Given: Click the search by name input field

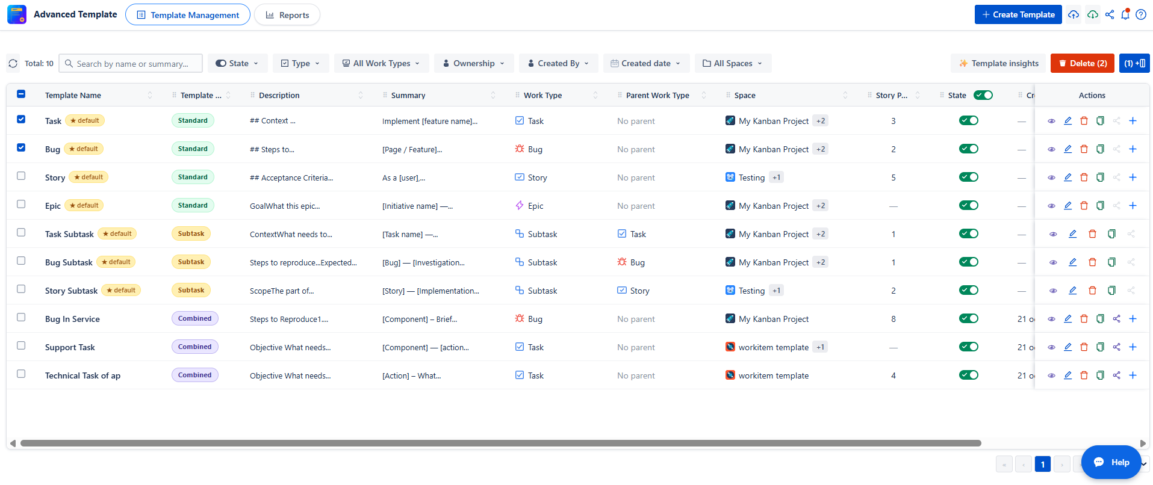Looking at the screenshot, I should [131, 63].
